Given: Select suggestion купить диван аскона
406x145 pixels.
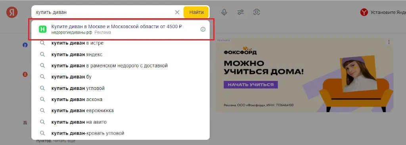Looking at the screenshot, I should coord(121,99).
